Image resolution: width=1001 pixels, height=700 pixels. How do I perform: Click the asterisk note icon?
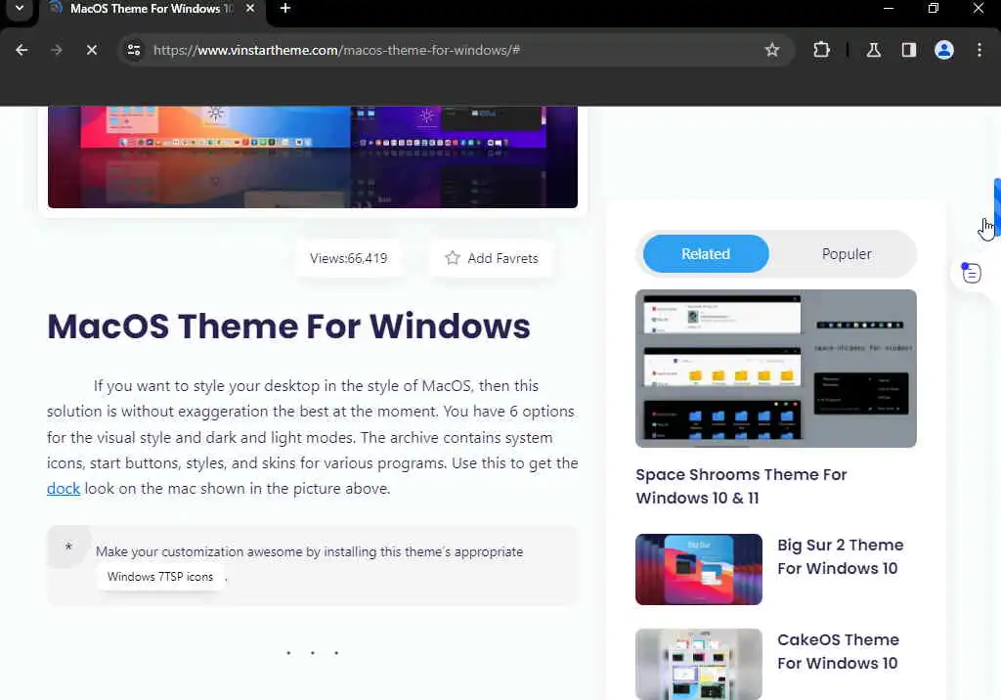tap(68, 547)
